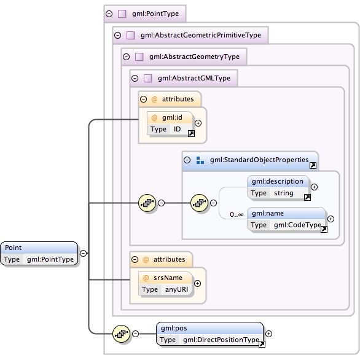The image size is (360, 355).
Task: Click StandardObjectProperties blue group icon
Action: [x=200, y=160]
